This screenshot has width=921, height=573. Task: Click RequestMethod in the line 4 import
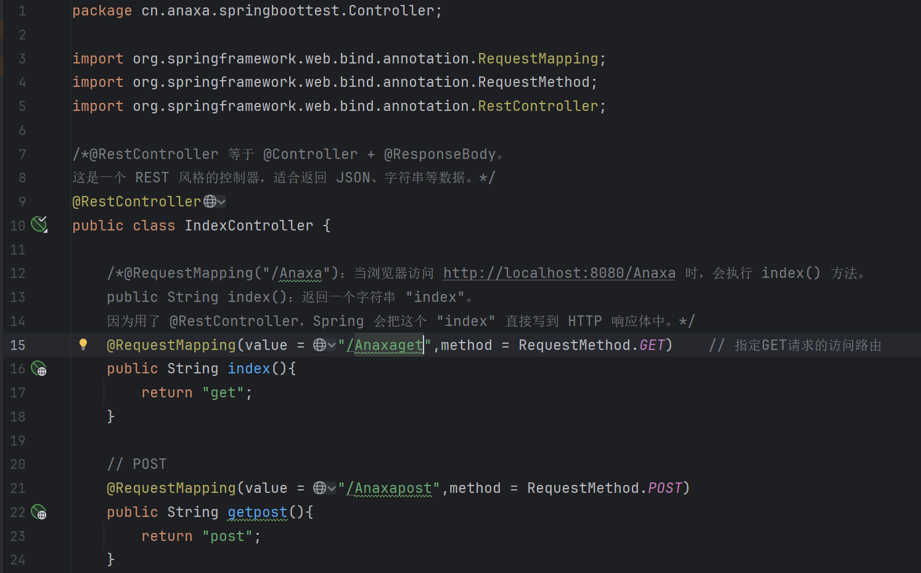534,82
